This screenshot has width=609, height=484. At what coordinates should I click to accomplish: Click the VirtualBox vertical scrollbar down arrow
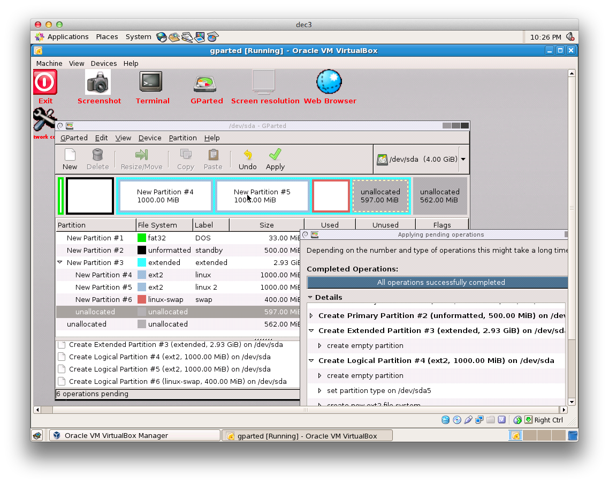point(572,402)
